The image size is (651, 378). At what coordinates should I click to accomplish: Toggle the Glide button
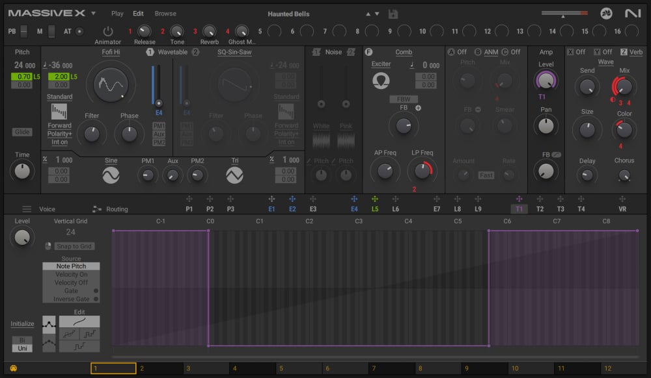[22, 132]
